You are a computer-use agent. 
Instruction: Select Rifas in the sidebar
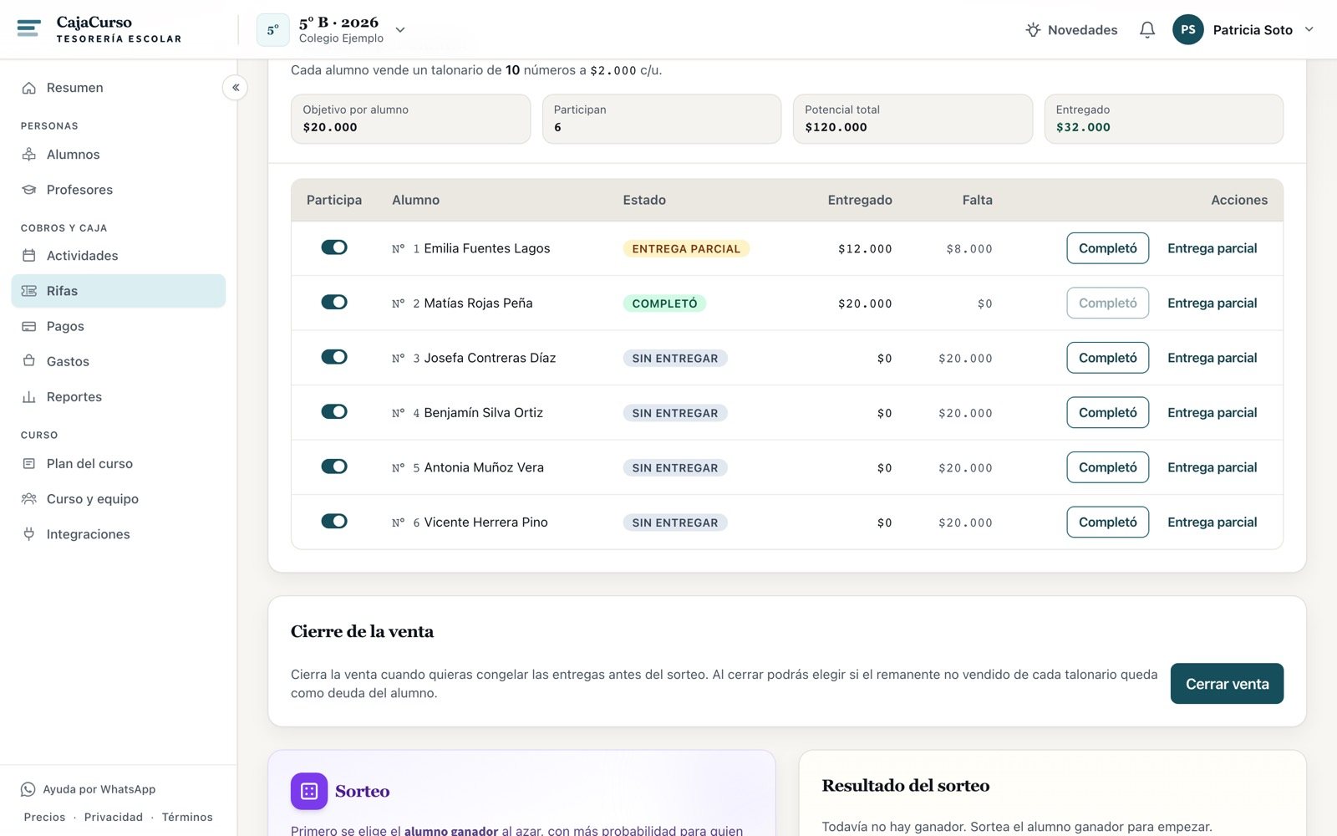119,291
